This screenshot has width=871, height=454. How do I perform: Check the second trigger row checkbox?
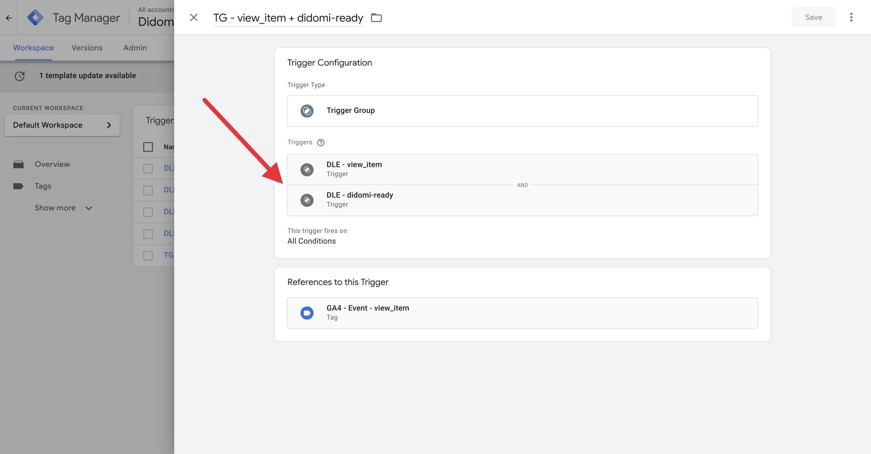tap(148, 190)
